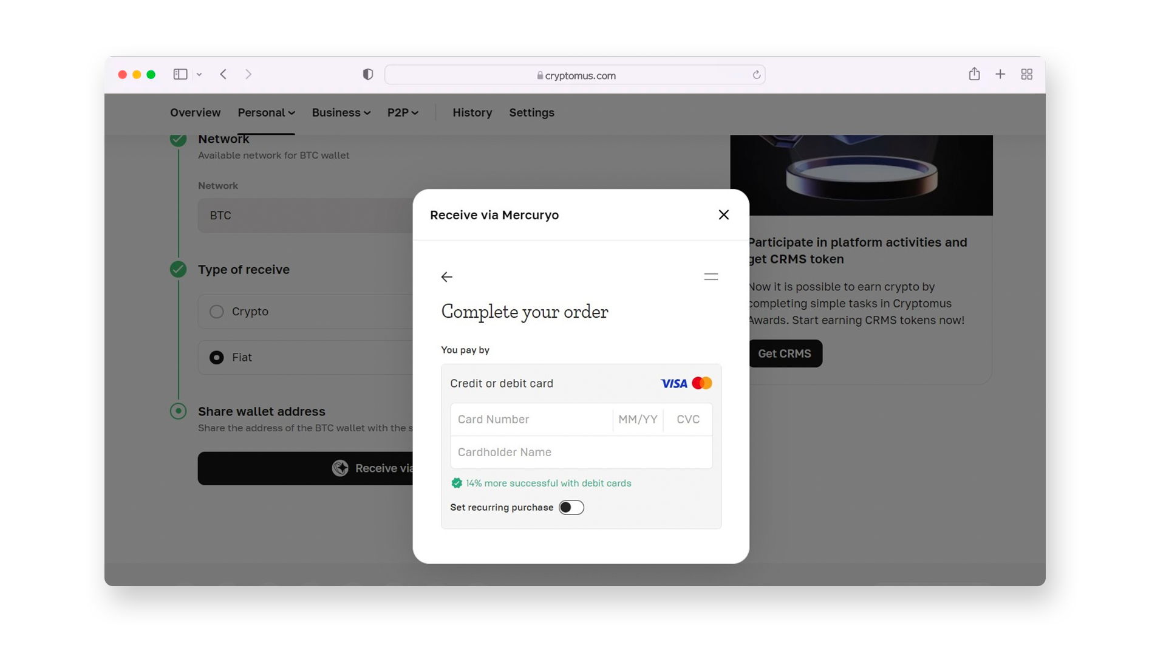The image size is (1166, 656).
Task: Select the Fiat radio option
Action: (217, 357)
